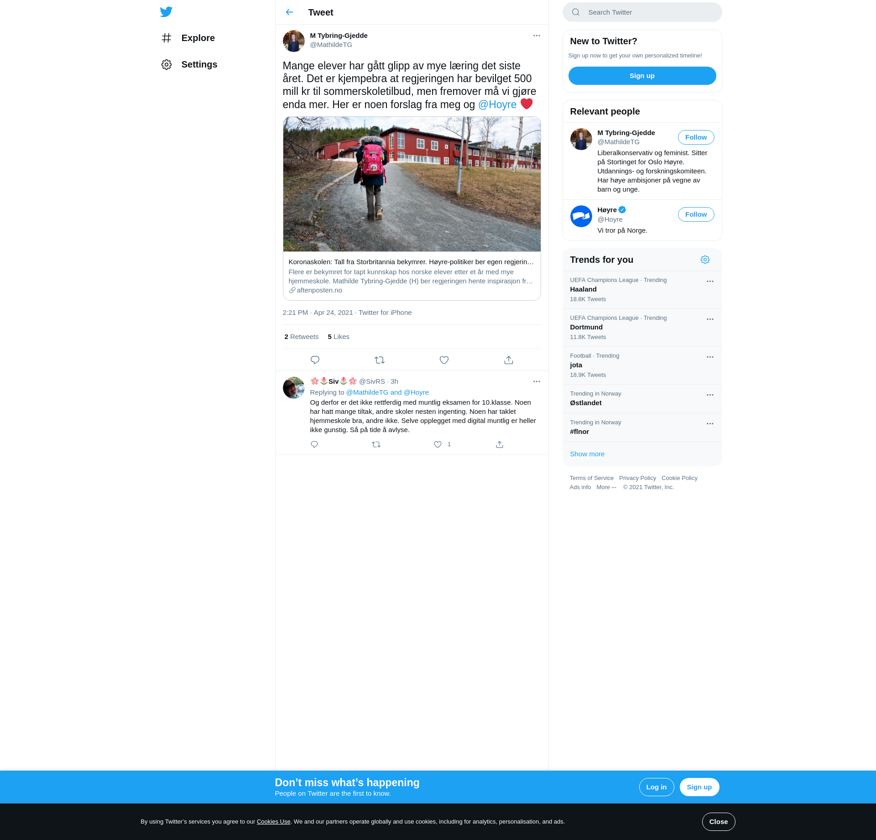Open options for Haaland trend
The height and width of the screenshot is (840, 876).
click(x=710, y=282)
